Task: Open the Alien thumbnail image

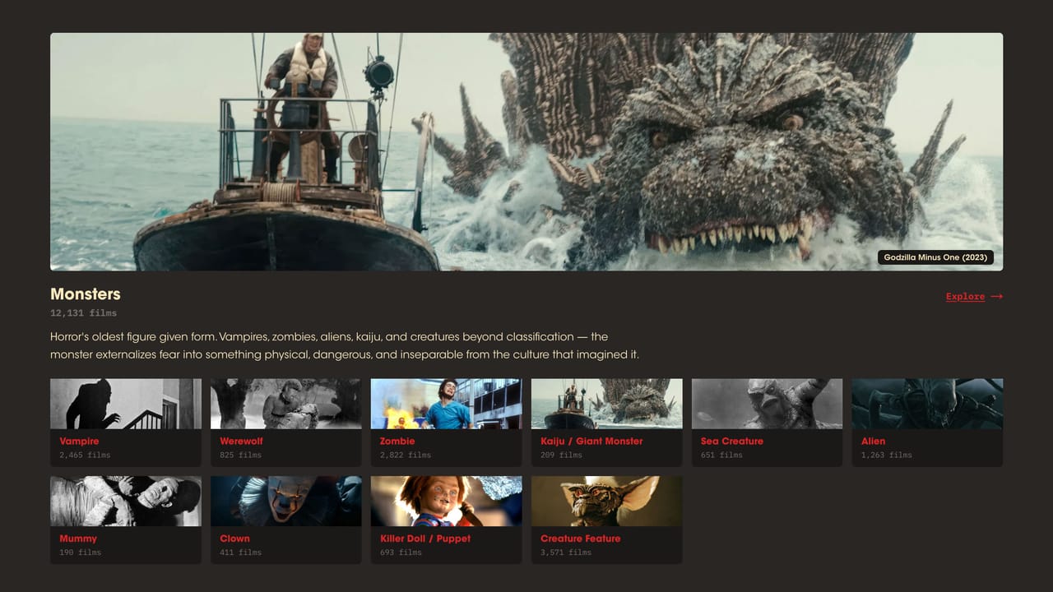Action: coord(927,404)
